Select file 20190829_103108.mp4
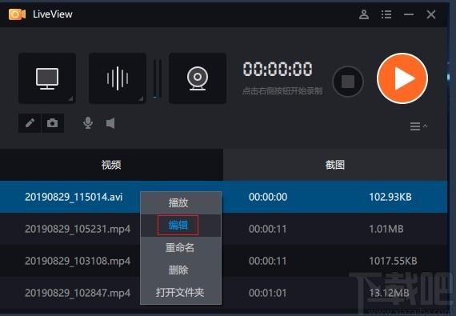The image size is (456, 316). coord(78,261)
